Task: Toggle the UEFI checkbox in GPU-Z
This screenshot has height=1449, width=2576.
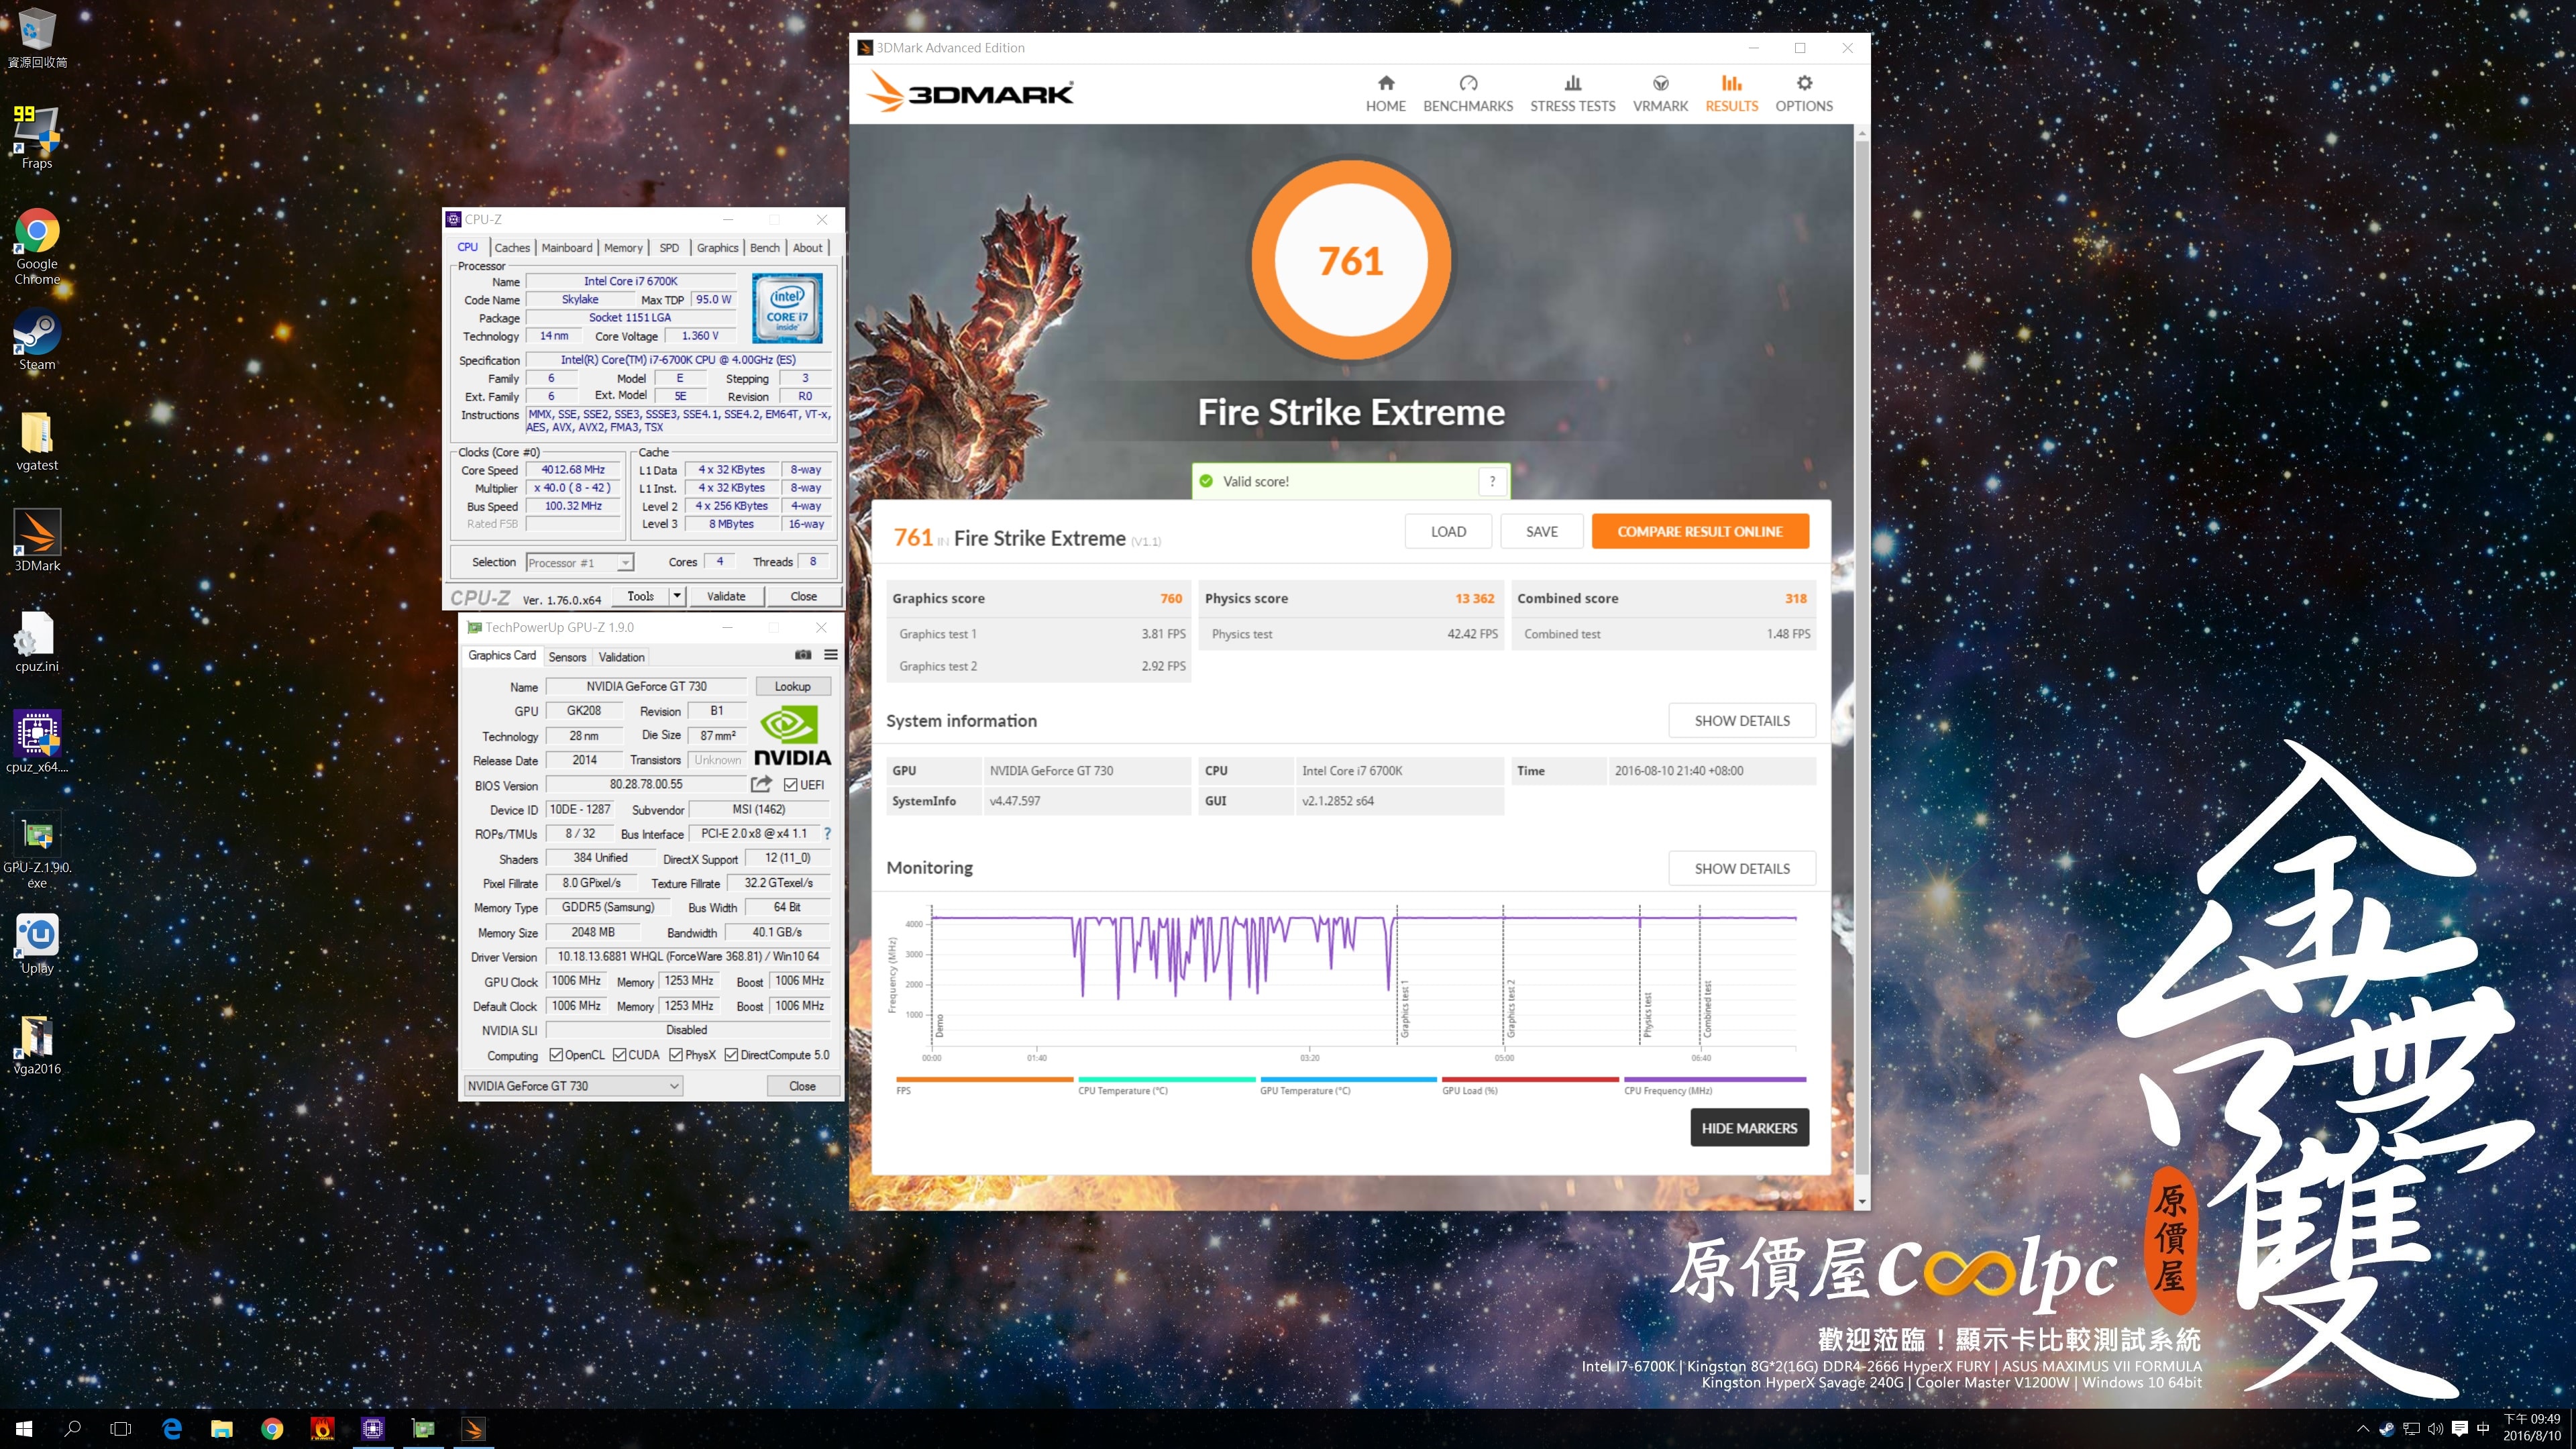Action: coord(790,785)
